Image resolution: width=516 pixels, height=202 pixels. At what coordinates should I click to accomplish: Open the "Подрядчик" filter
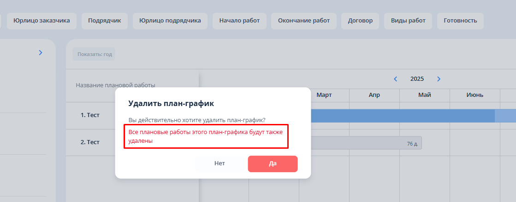pyautogui.click(x=104, y=21)
